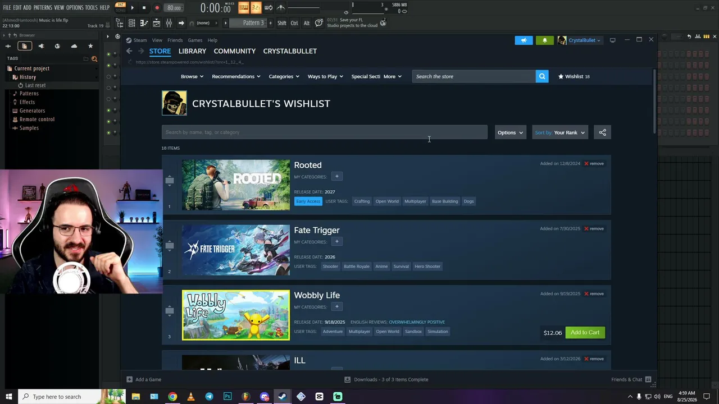Expand Categories dropdown
This screenshot has height=404, width=719.
[x=284, y=76]
